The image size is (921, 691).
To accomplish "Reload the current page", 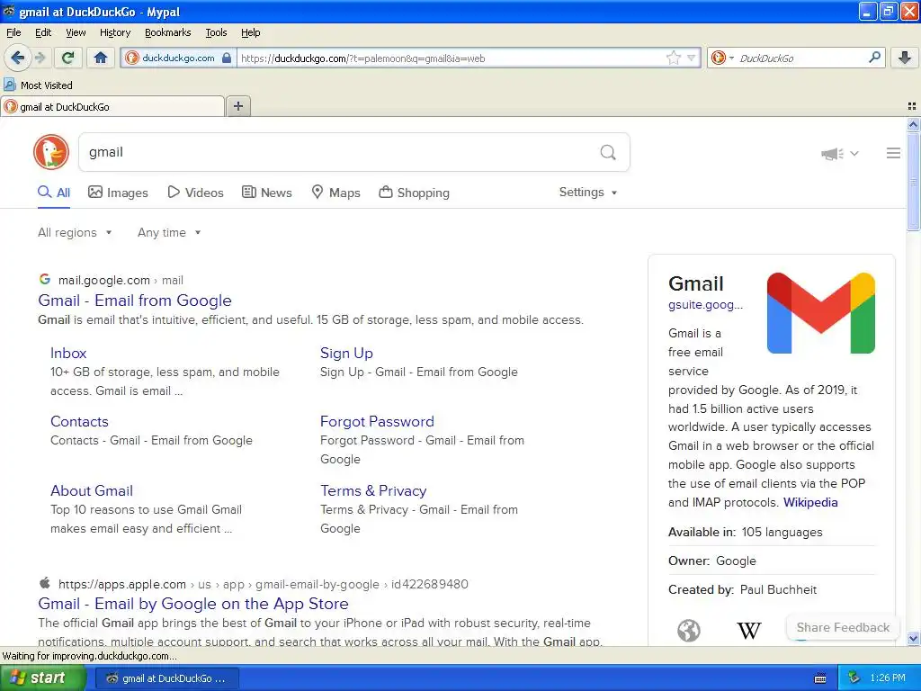I will (68, 58).
